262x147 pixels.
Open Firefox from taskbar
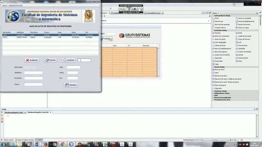[45, 144]
